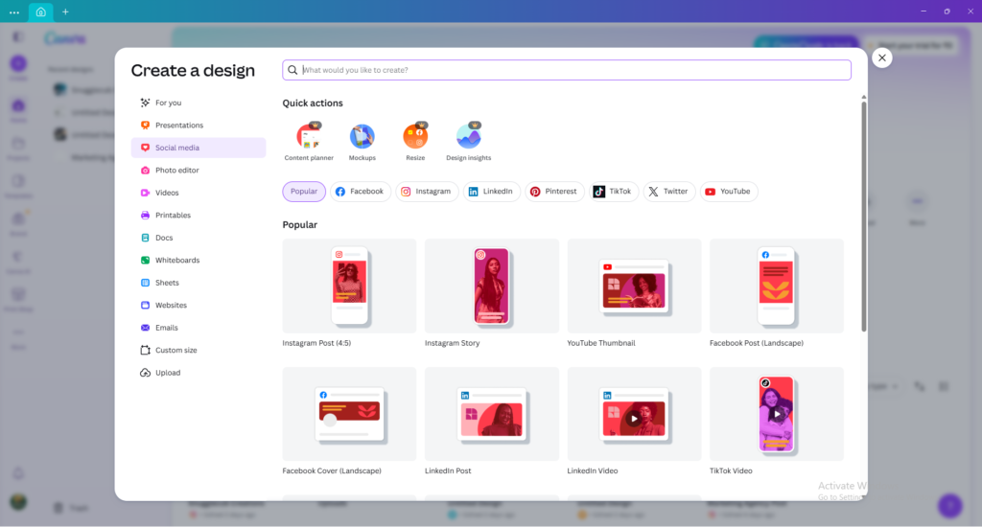
Task: Choose the YouTube Thumbnail template
Action: tap(634, 286)
